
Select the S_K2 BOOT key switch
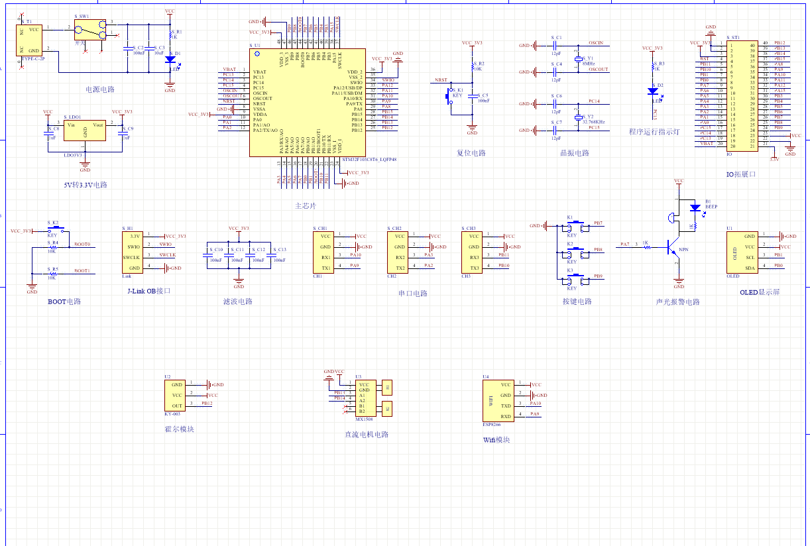click(55, 229)
